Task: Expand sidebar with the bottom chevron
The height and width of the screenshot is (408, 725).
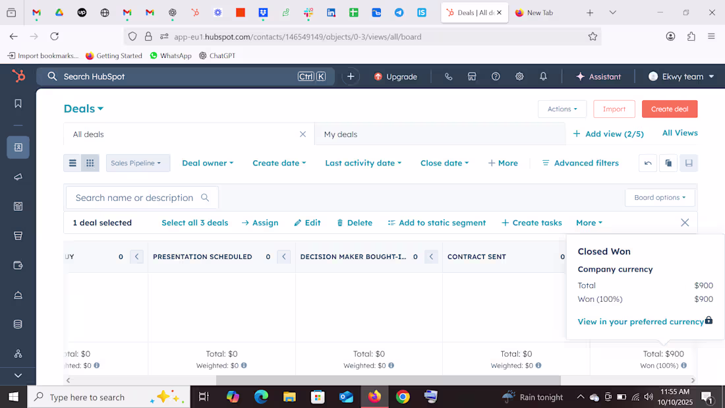Action: pos(18,376)
